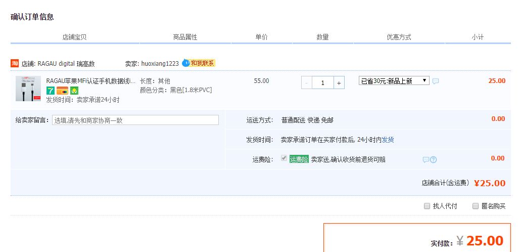Click the orange Taobao shop icon
Image resolution: width=519 pixels, height=252 pixels.
(x=15, y=63)
